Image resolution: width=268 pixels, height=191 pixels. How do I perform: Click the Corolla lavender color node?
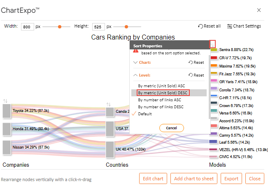tap(214, 89)
